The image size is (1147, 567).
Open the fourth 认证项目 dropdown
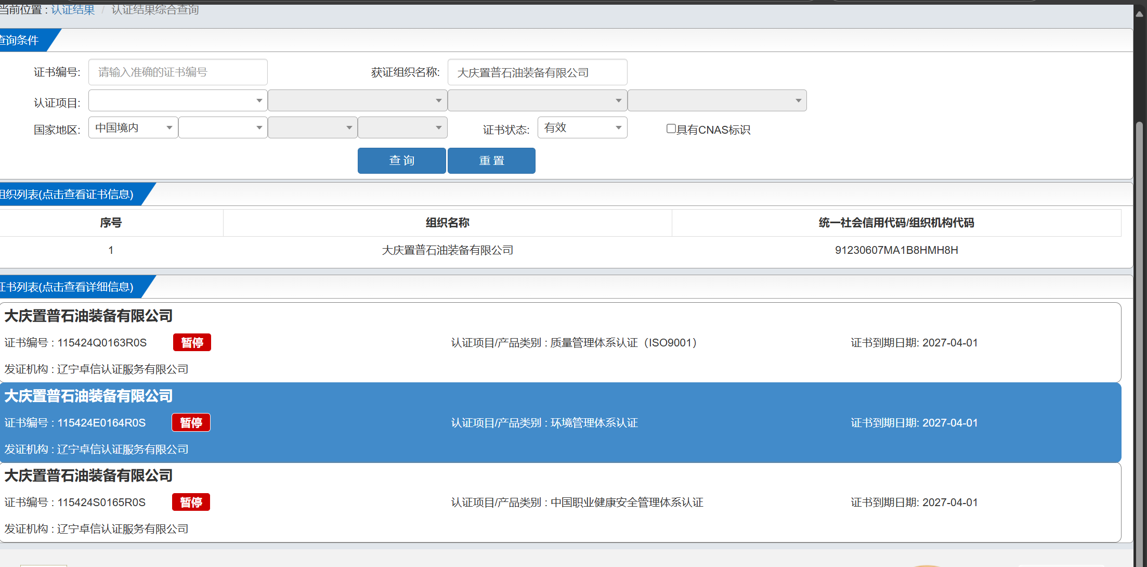click(717, 100)
